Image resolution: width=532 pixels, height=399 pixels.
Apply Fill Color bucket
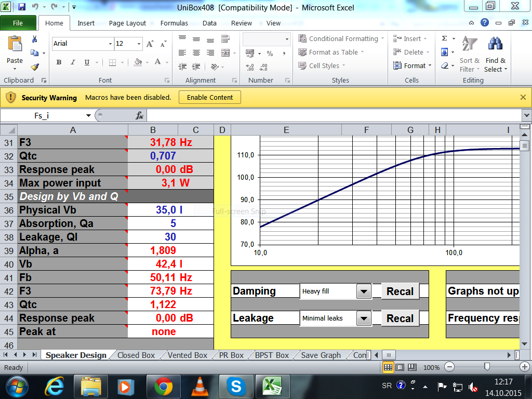click(138, 62)
